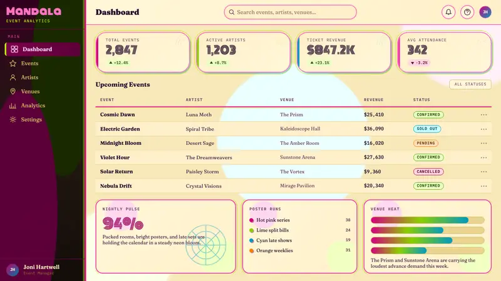The height and width of the screenshot is (281, 501).
Task: Click the fourth Venue Heat bar
Action: 428,250
